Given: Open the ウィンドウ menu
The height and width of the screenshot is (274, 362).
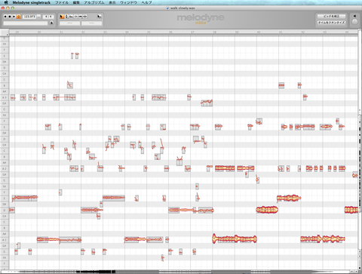Looking at the screenshot, I should click(x=128, y=2).
